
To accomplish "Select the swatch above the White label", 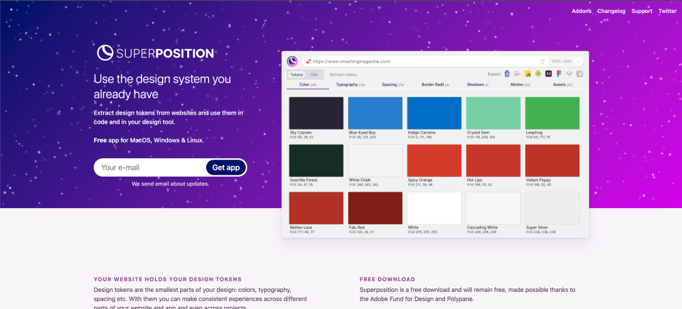I will coord(434,208).
